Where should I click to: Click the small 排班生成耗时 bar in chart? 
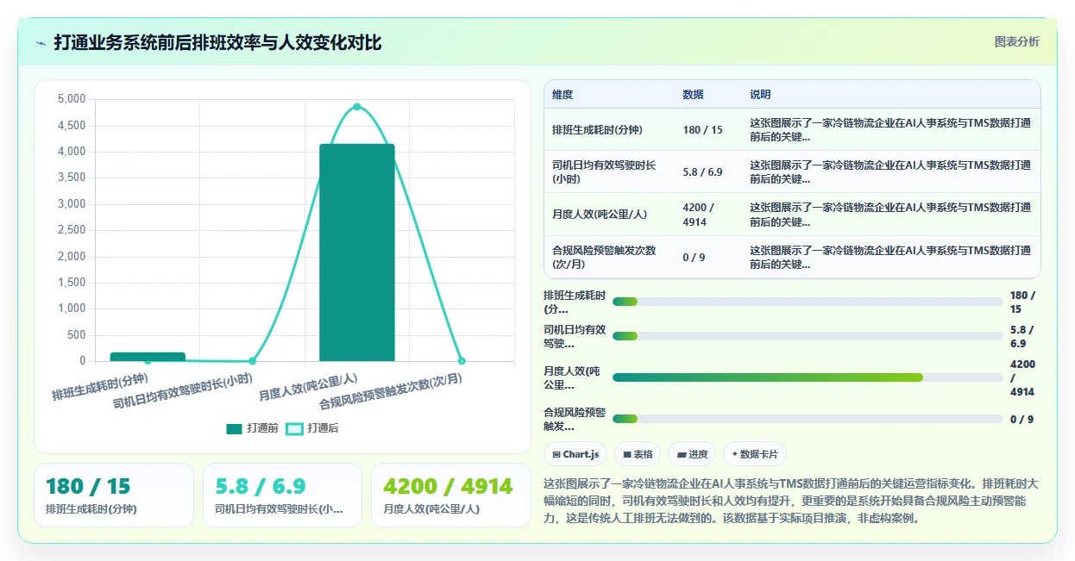[148, 357]
